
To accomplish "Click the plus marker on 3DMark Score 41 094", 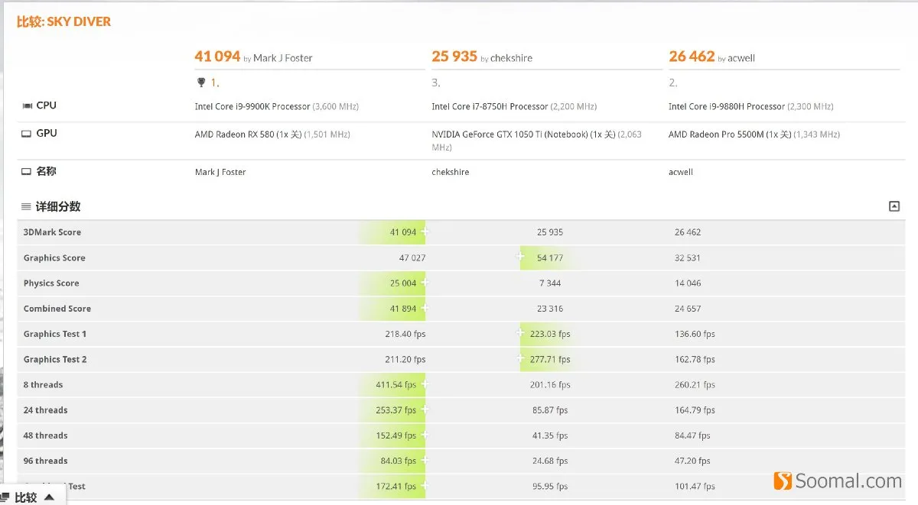I will click(x=425, y=231).
